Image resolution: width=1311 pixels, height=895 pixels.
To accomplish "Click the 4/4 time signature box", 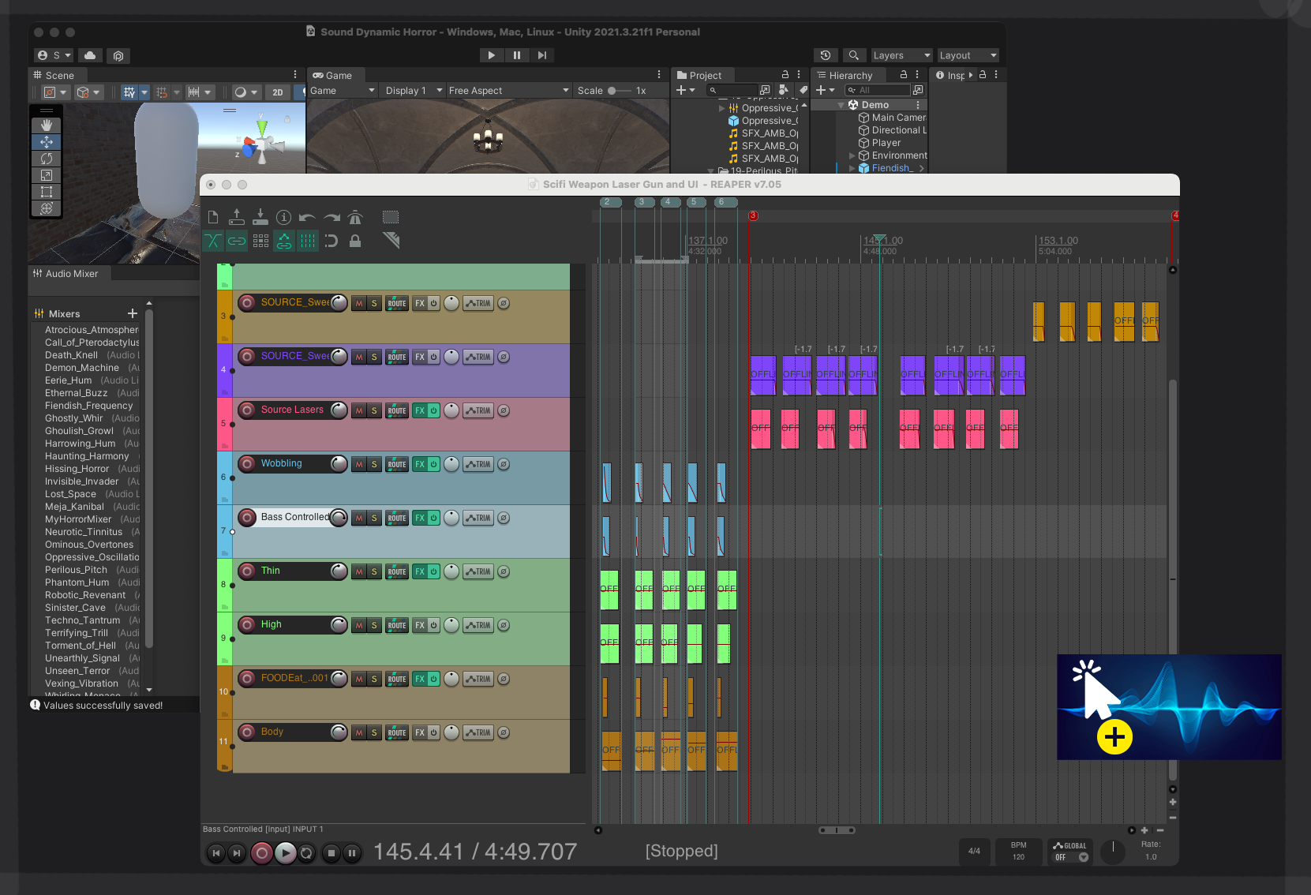I will point(975,851).
